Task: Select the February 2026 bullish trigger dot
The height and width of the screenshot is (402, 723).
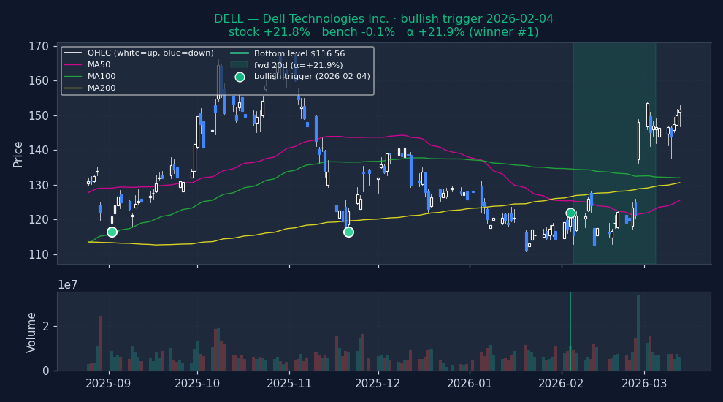Action: click(570, 213)
